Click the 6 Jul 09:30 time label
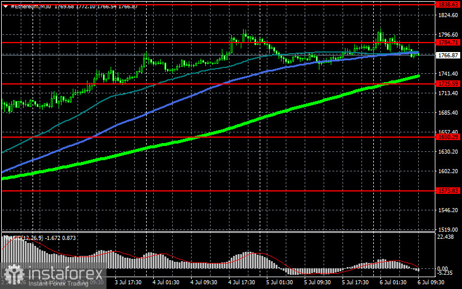 click(431, 282)
